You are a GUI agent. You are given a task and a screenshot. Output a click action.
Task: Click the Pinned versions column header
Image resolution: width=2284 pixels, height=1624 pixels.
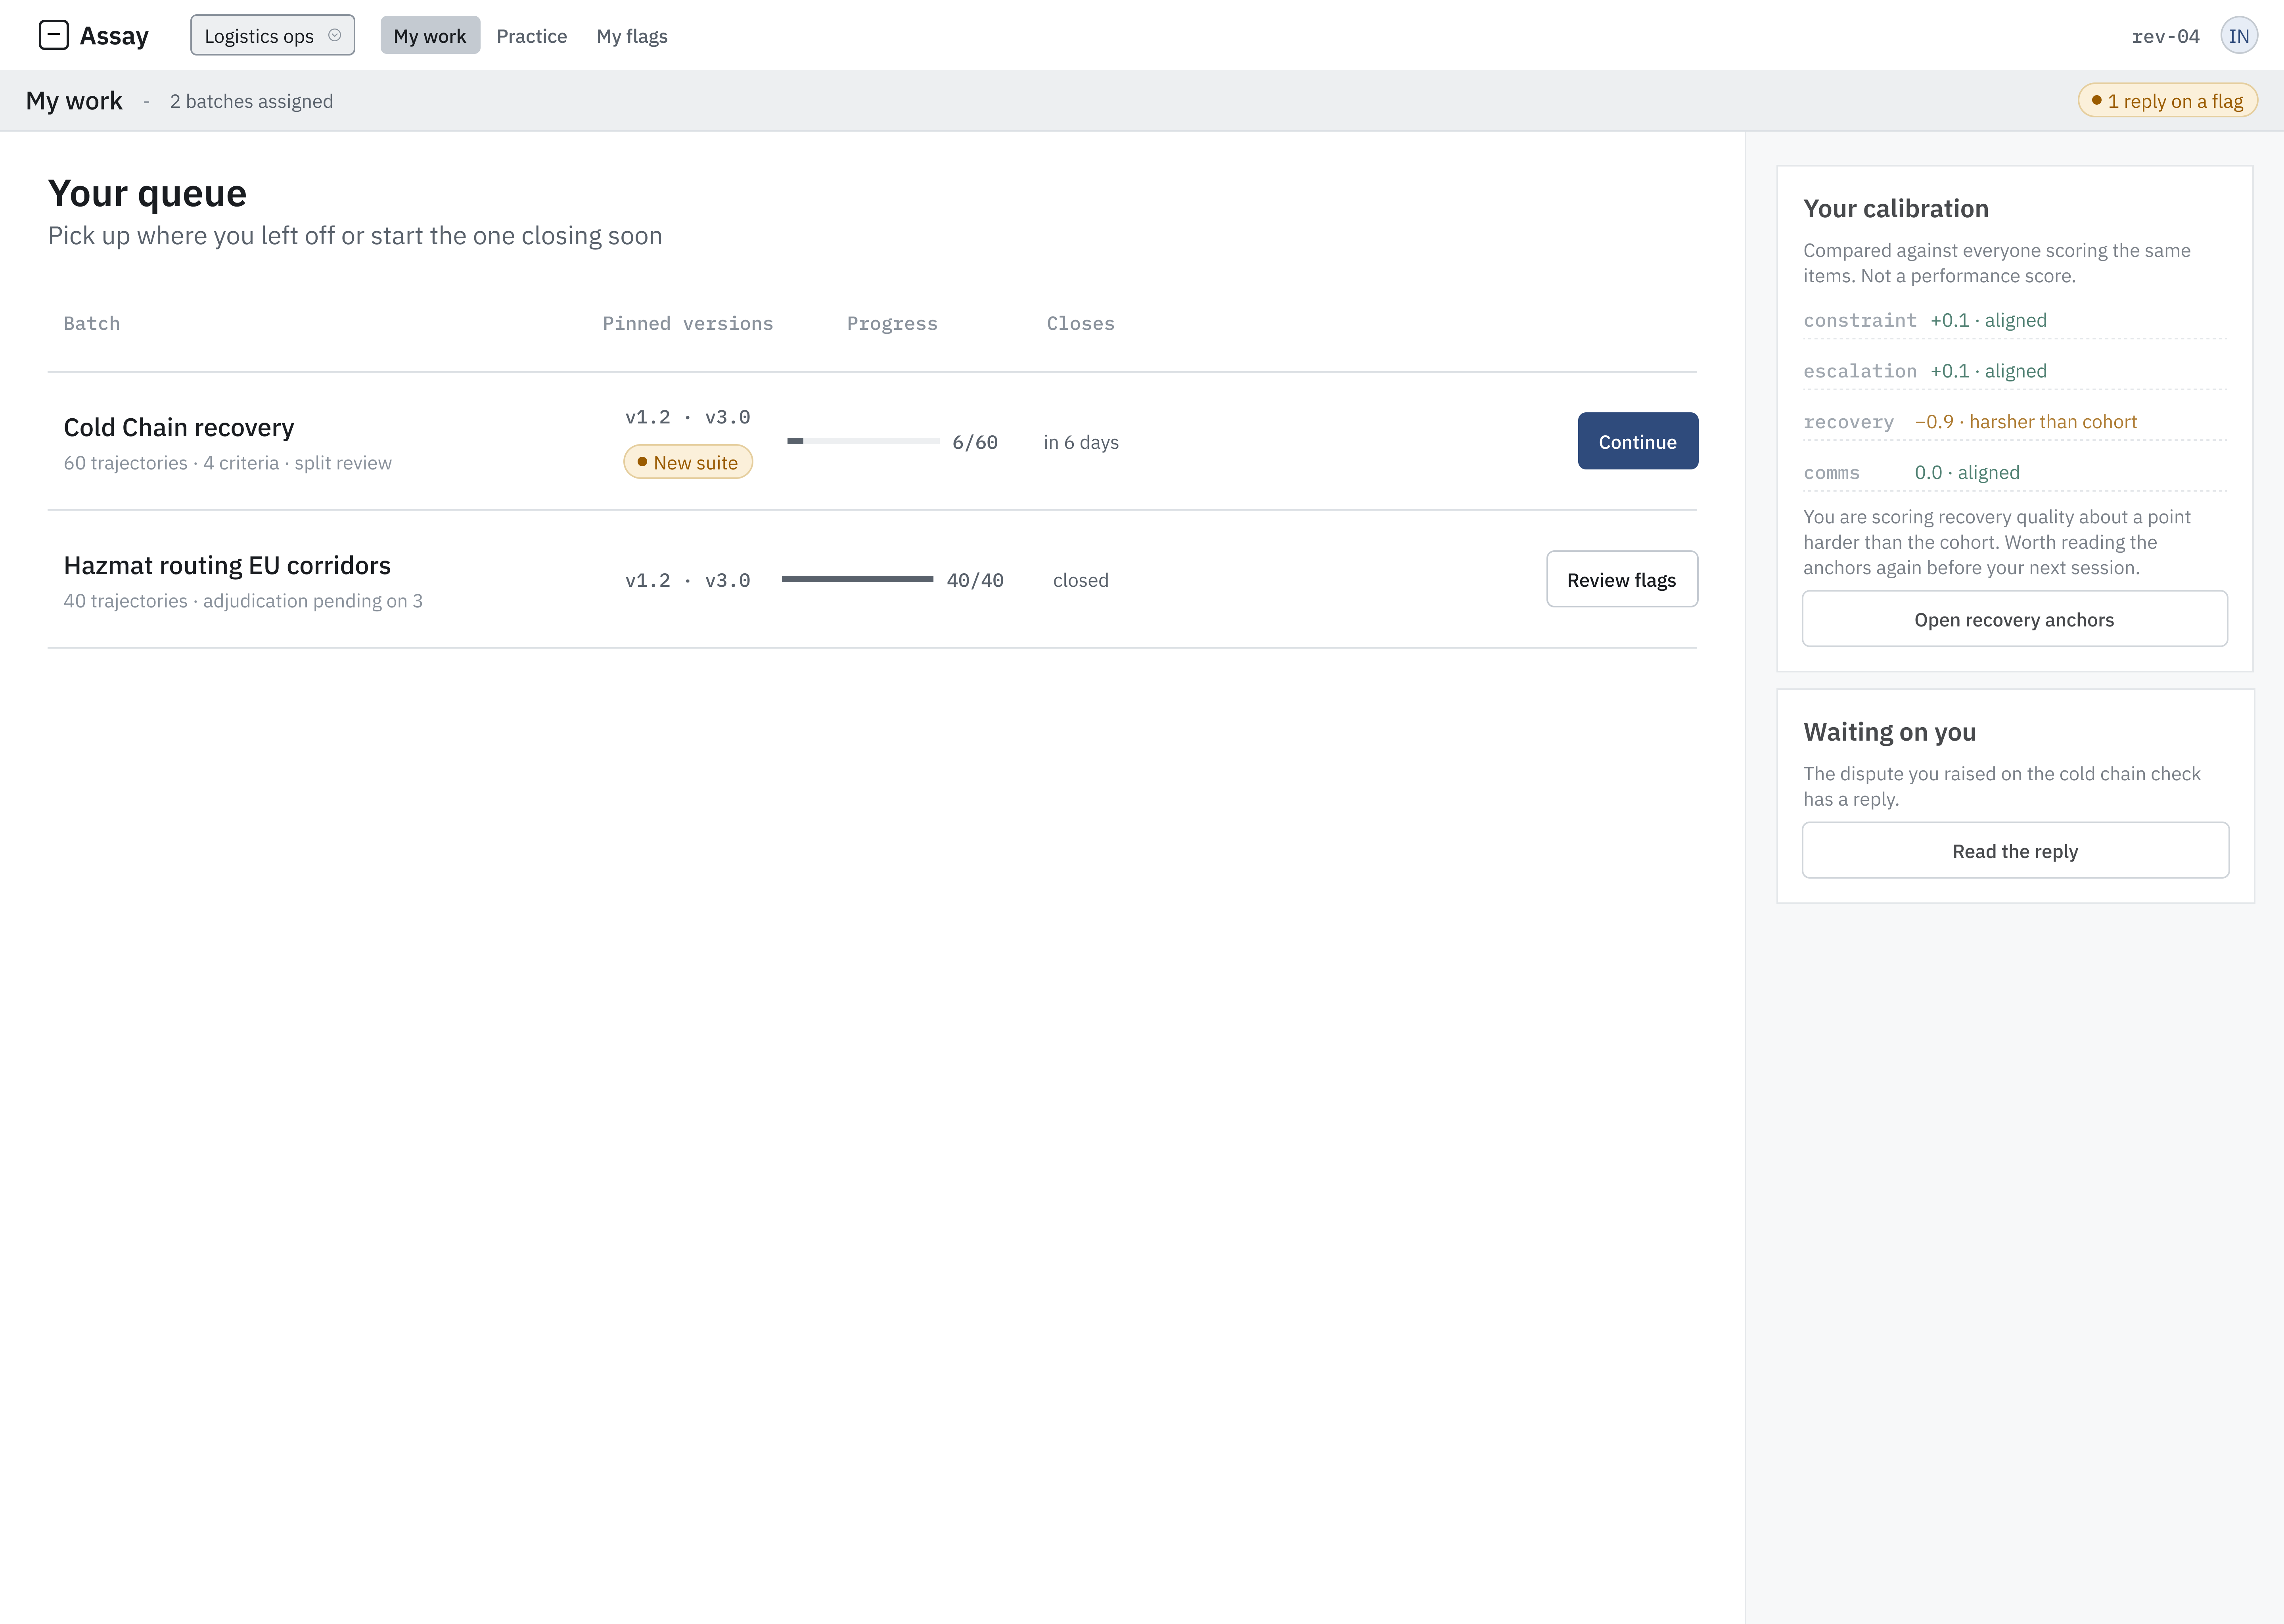coord(688,323)
